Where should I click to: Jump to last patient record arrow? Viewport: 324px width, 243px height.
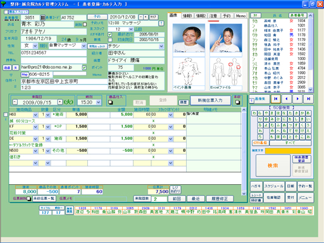308,99
